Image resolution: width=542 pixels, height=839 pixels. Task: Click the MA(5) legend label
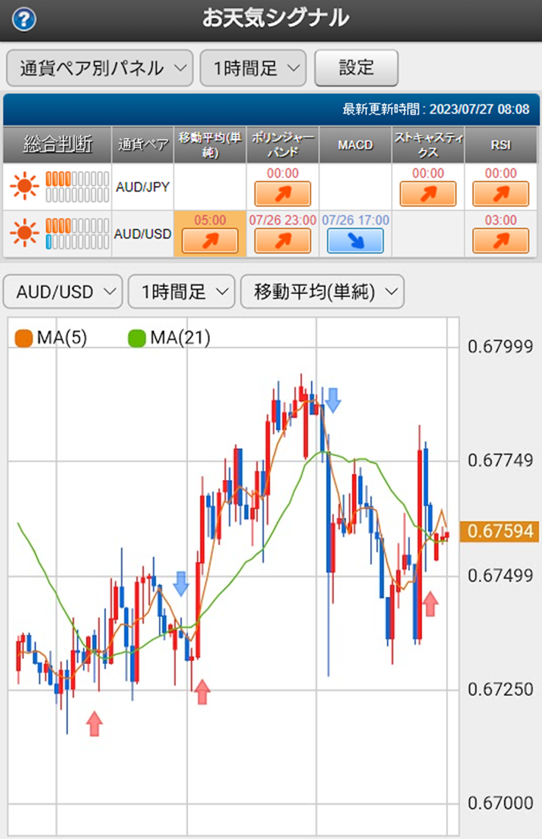click(x=62, y=338)
